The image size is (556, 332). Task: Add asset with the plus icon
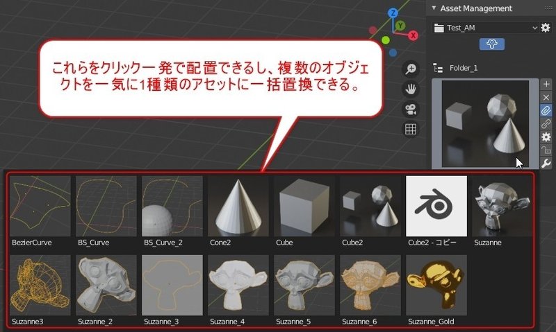click(x=546, y=84)
